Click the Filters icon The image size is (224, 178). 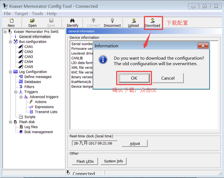coord(21,87)
